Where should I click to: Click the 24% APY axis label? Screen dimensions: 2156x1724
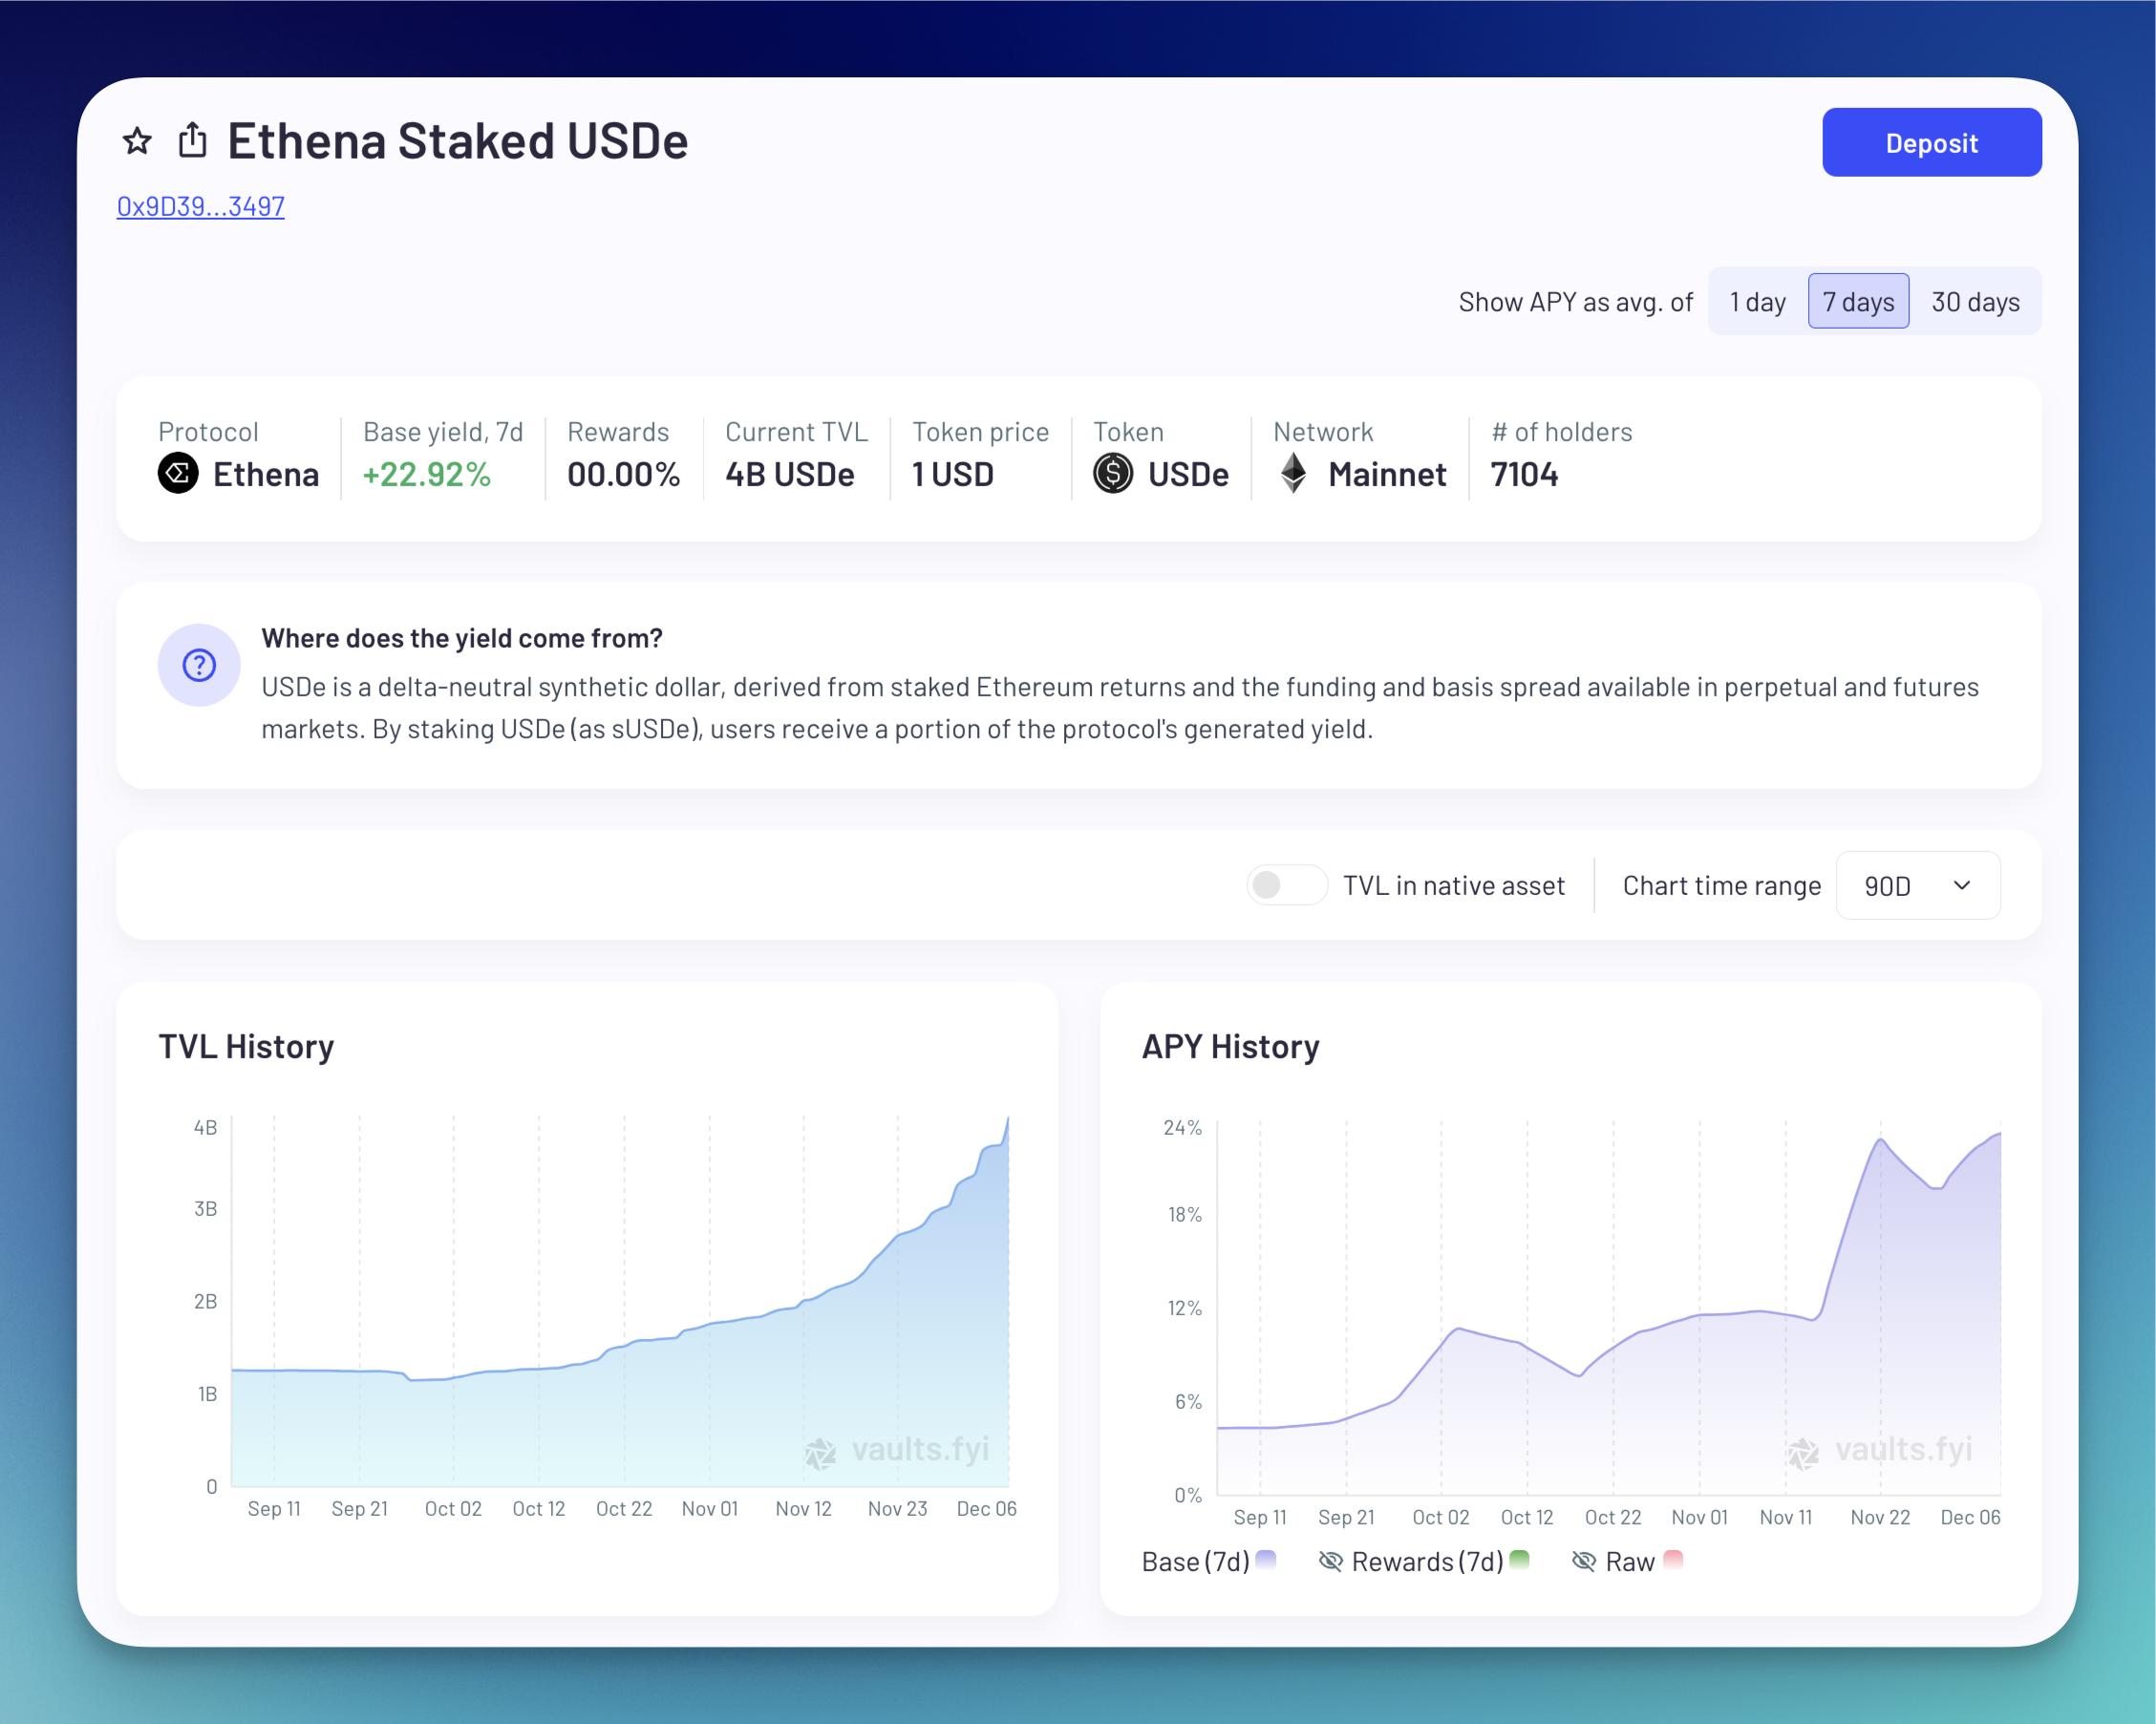(x=1183, y=1127)
